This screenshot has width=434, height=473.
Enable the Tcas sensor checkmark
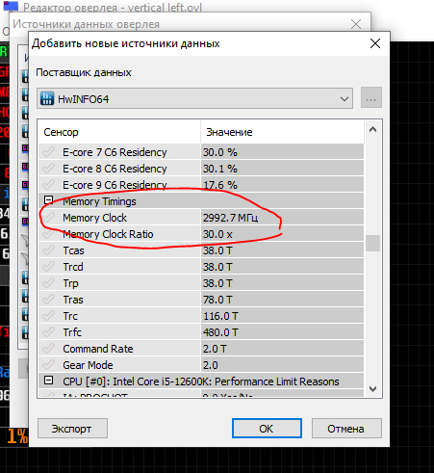pyautogui.click(x=49, y=250)
